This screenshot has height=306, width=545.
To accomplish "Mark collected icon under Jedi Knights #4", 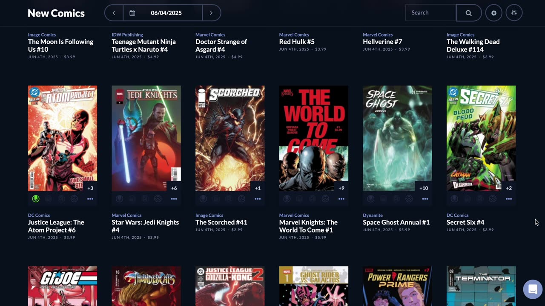I will click(132, 198).
